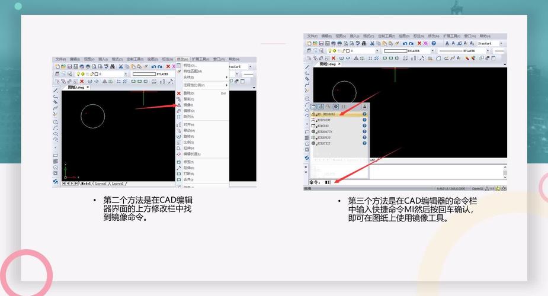Click layer color box in right layer dropdown
This screenshot has width=548, height=296.
pyautogui.click(x=347, y=51)
